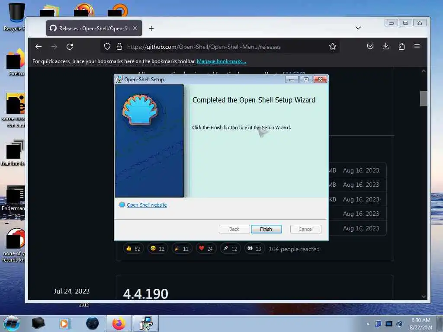This screenshot has width=443, height=332.
Task: Select the Firefox desktop shortcut
Action: point(16,63)
